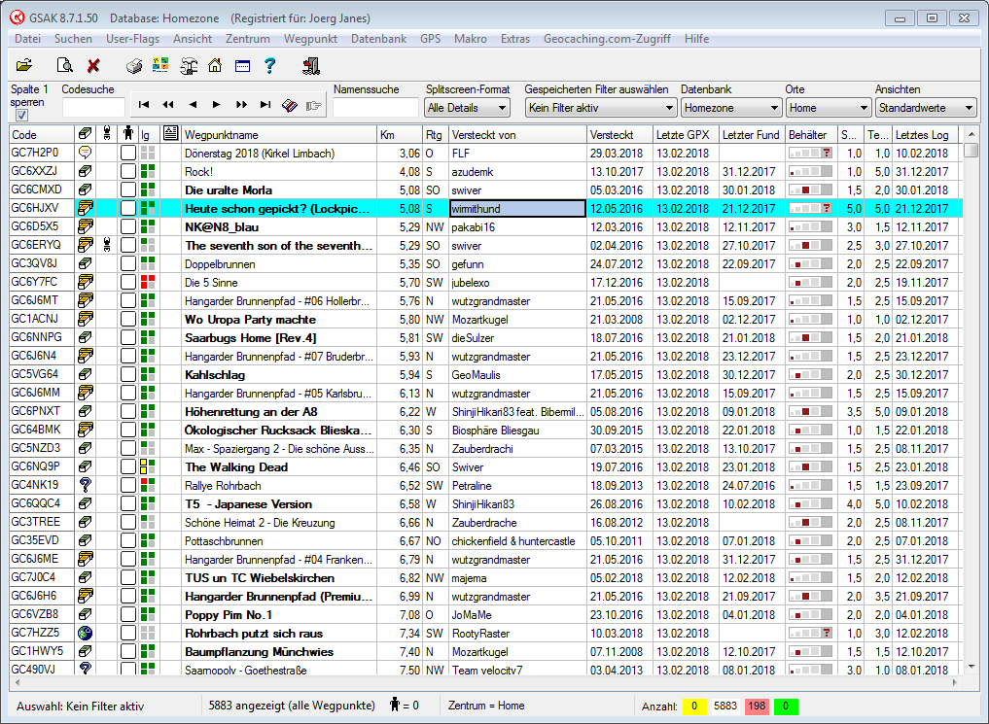Click in the Namenssuche input field
This screenshot has width=989, height=724.
[x=376, y=108]
